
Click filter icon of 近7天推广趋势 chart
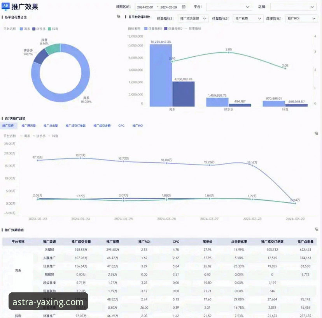click(x=317, y=133)
